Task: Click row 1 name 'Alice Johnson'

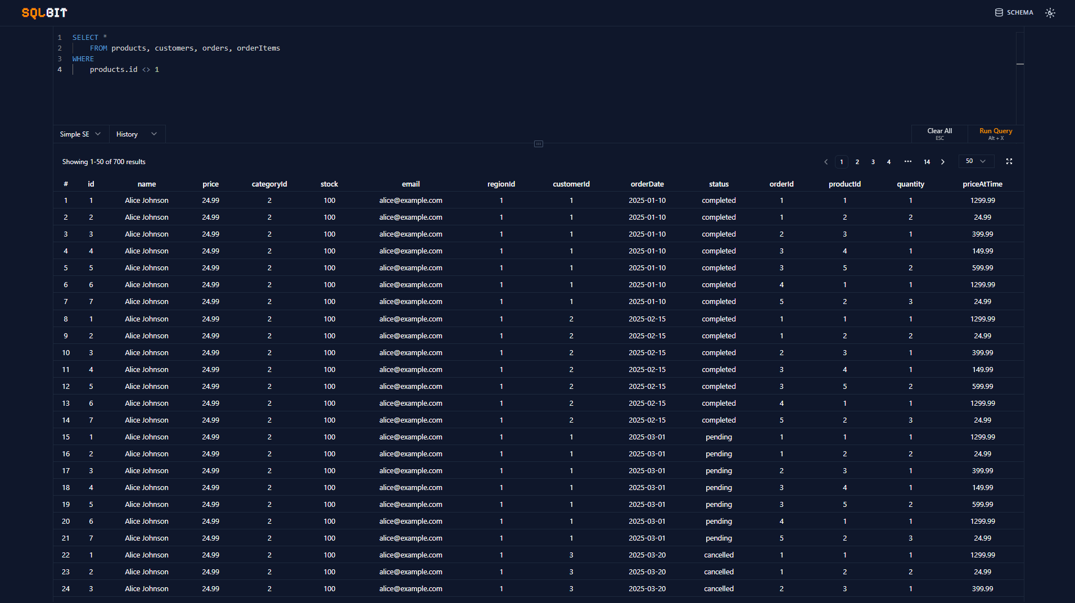Action: [x=147, y=201]
